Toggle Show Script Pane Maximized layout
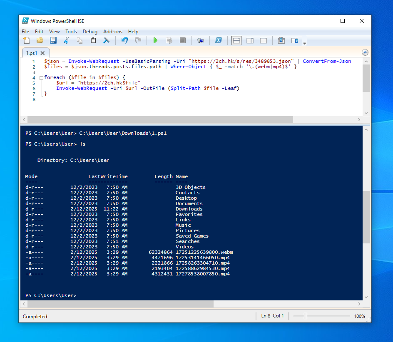This screenshot has width=393, height=342. (x=264, y=40)
